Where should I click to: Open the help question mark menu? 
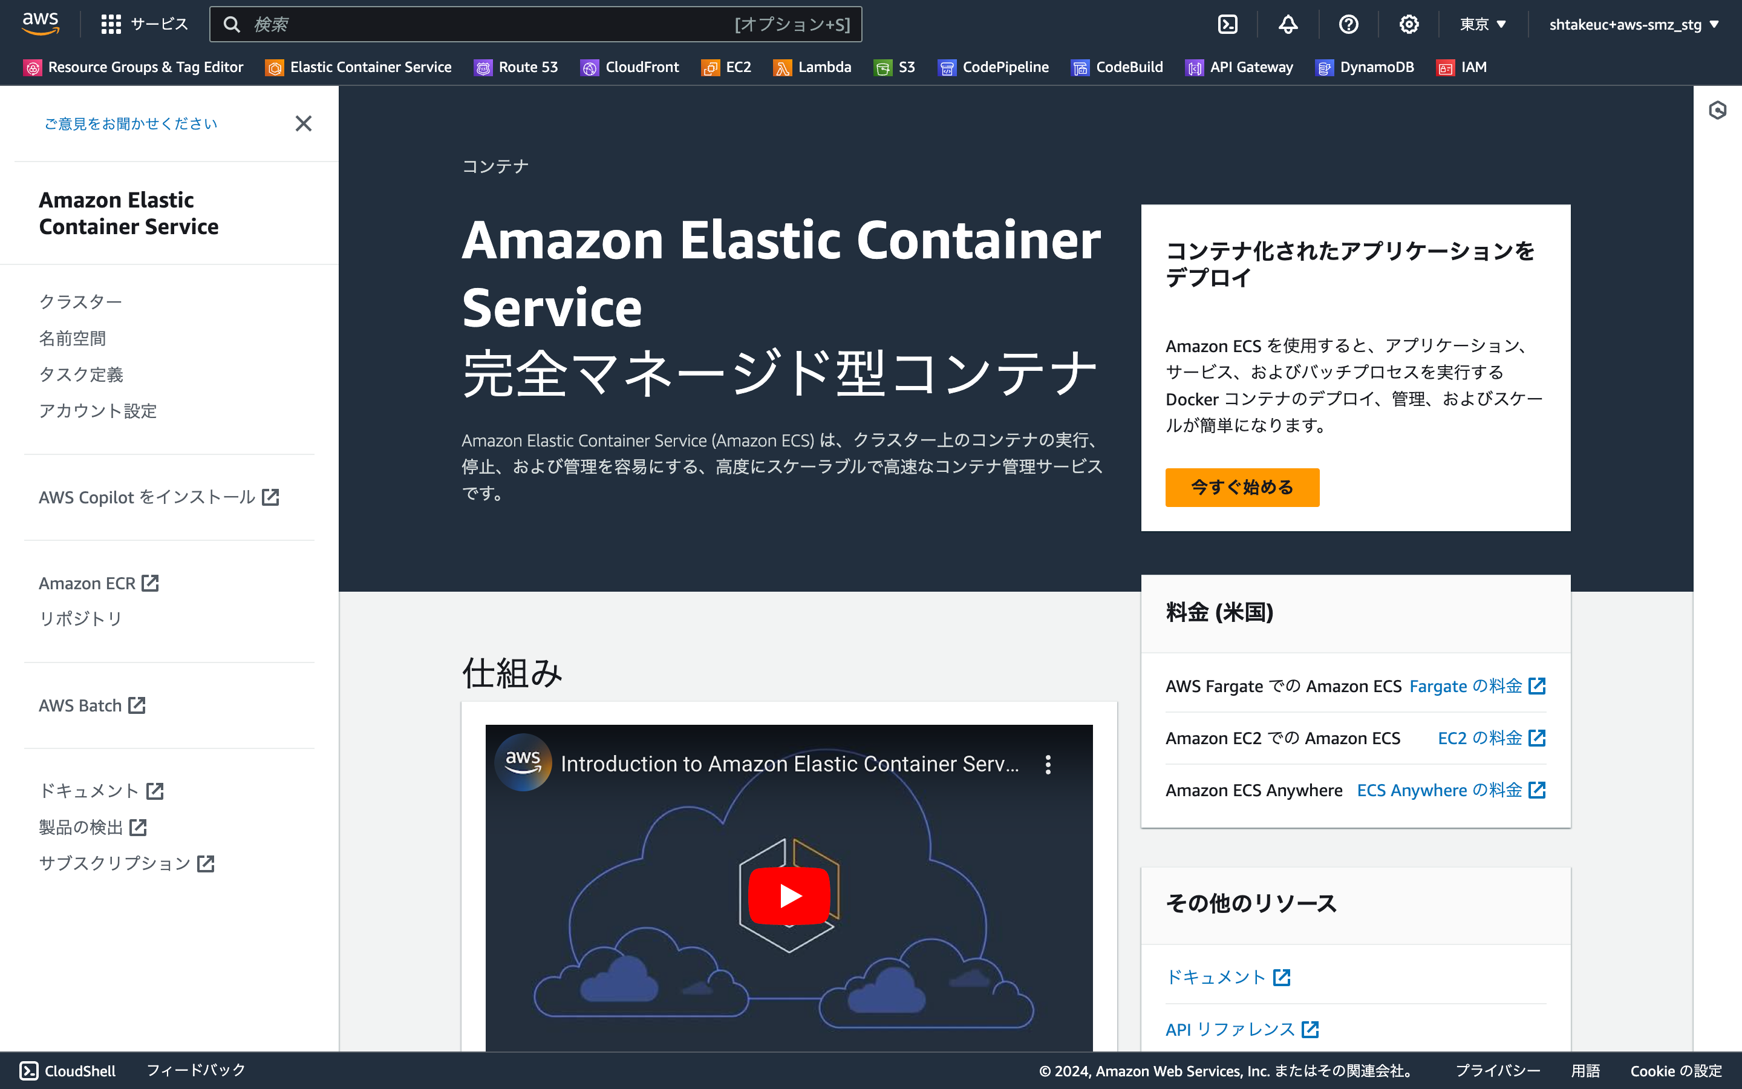(1348, 24)
